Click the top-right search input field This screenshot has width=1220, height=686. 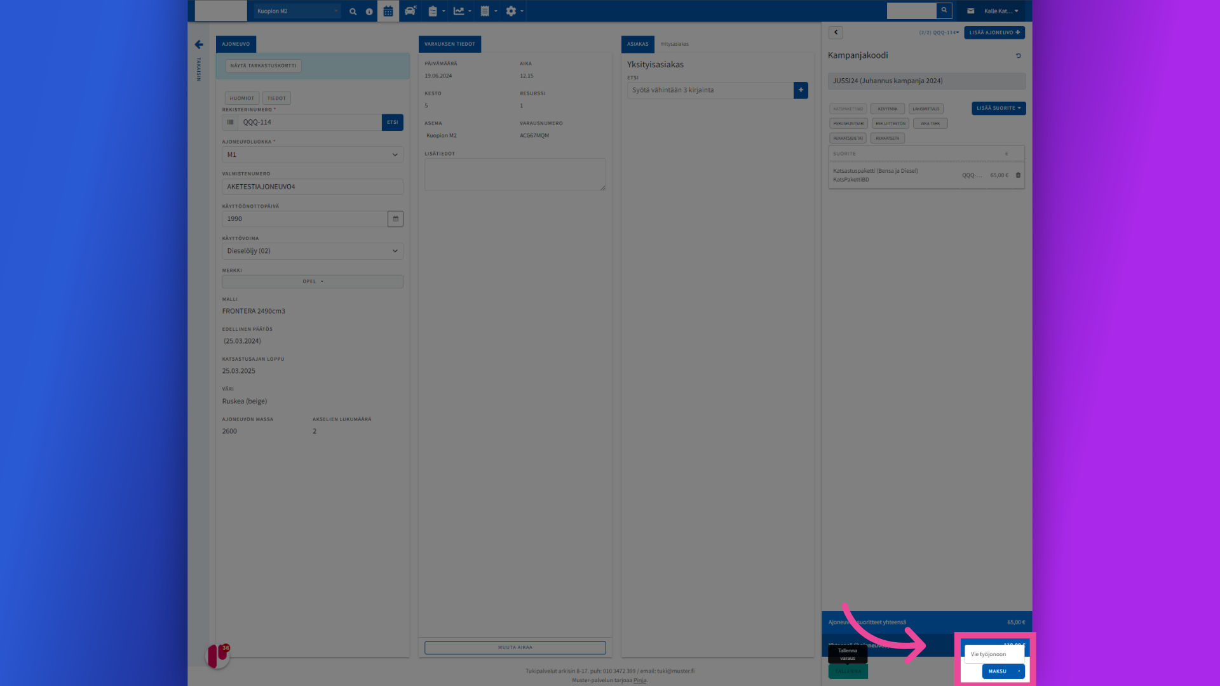point(912,10)
